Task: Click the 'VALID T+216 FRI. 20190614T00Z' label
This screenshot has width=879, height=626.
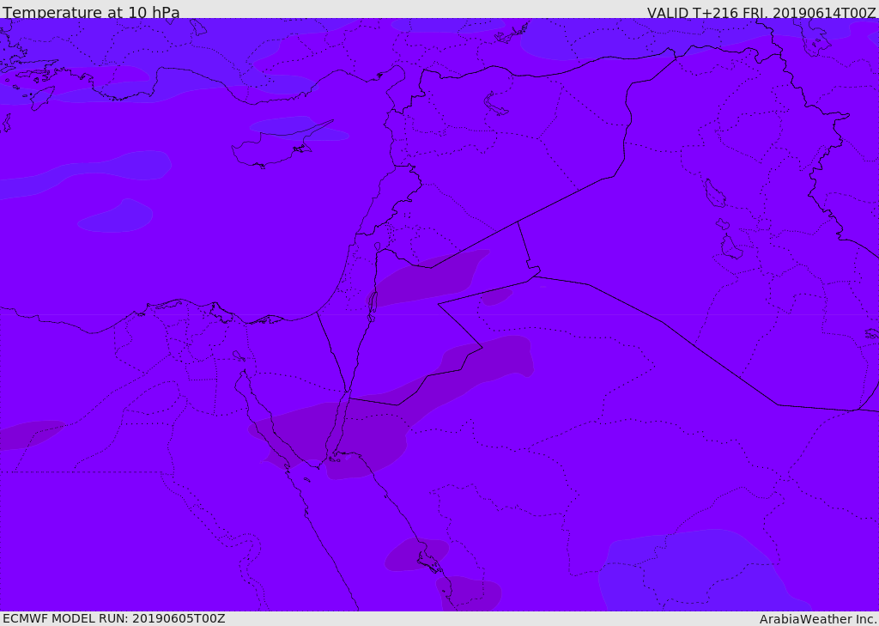Action: (761, 13)
